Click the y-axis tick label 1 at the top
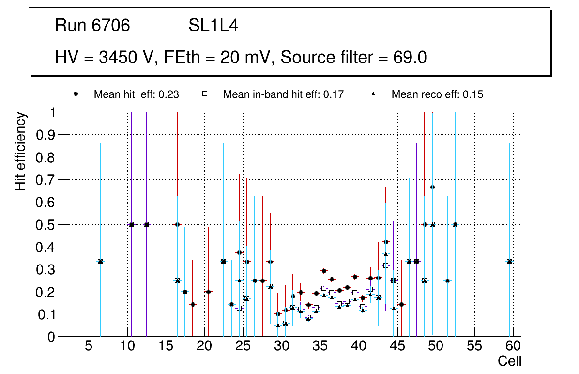Viewport: 579px width, 374px height. [52, 112]
